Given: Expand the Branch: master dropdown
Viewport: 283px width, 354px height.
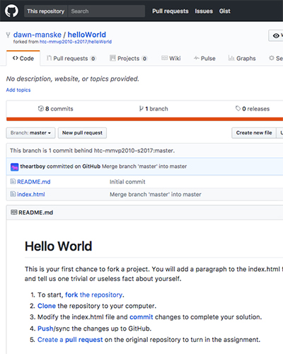Looking at the screenshot, I should pyautogui.click(x=30, y=133).
